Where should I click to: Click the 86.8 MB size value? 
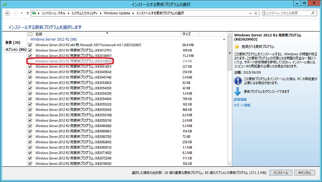[x=188, y=45]
